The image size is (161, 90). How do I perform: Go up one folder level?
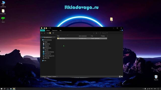tap(48, 33)
